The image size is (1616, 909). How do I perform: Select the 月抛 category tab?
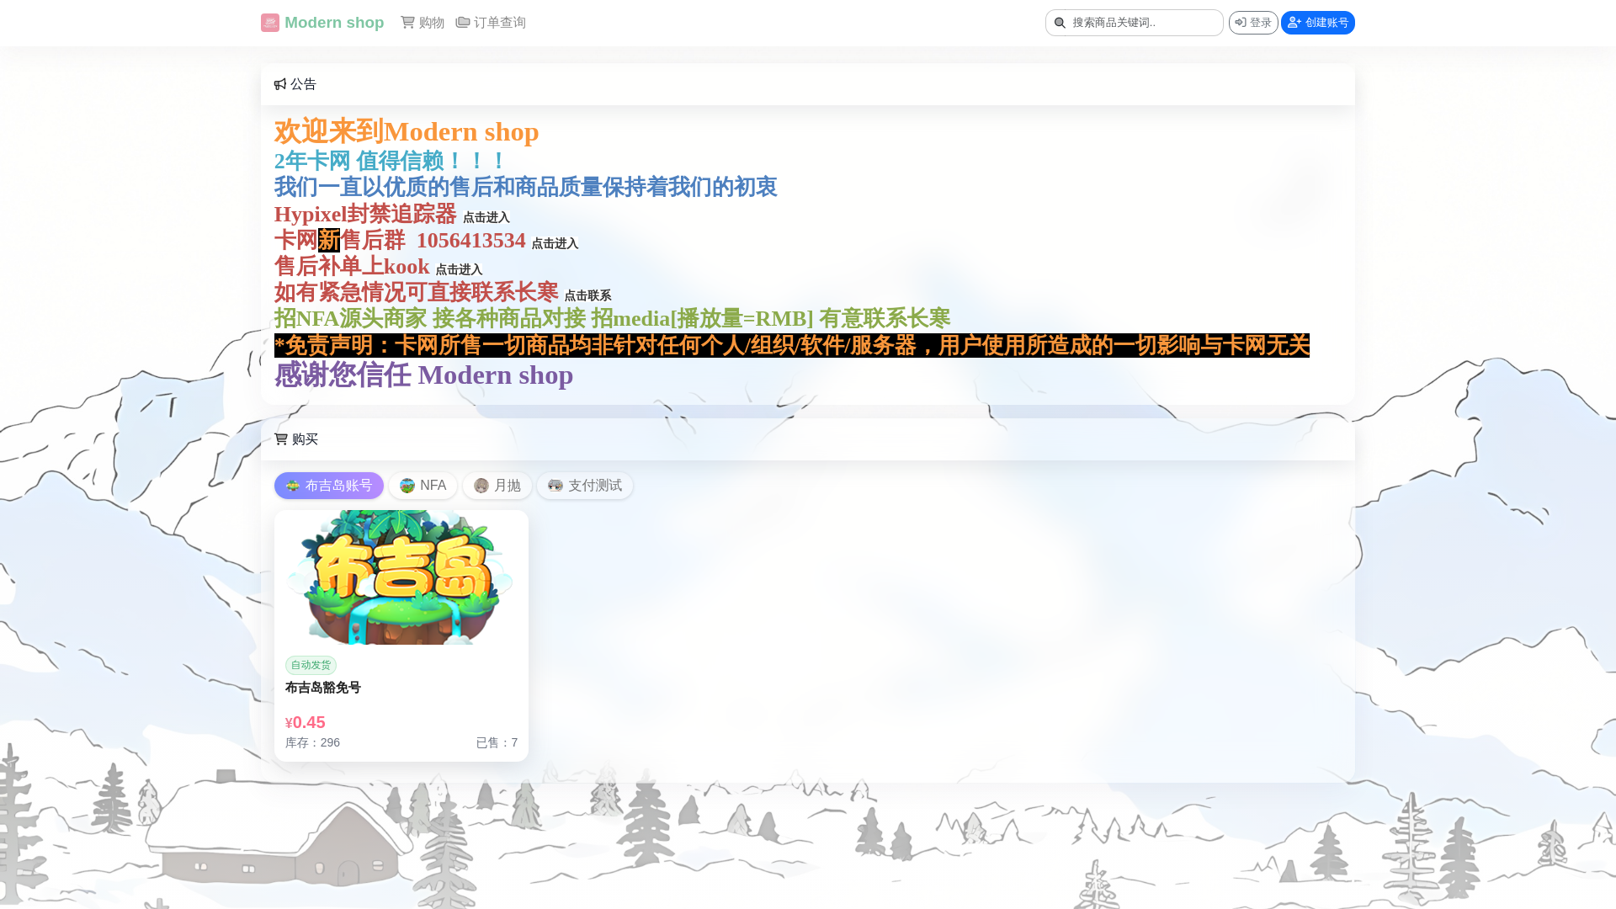497,486
